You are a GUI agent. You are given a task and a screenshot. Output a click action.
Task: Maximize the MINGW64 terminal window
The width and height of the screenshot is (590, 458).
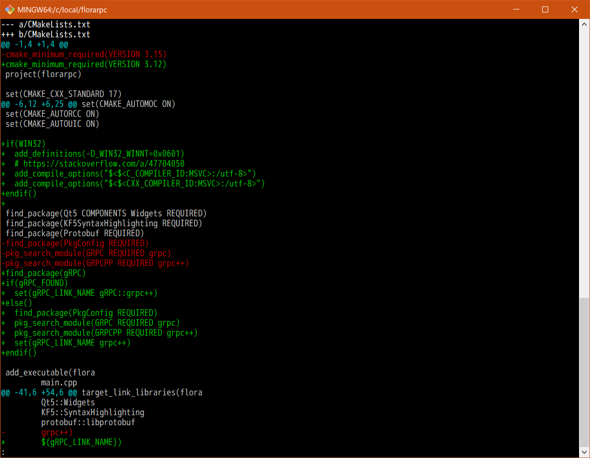545,9
